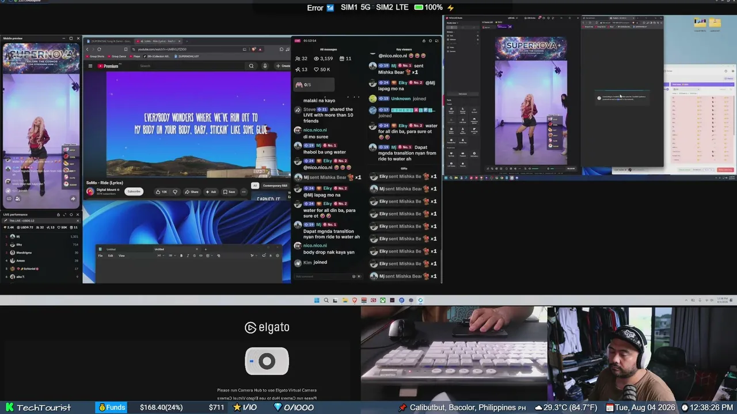The image size is (737, 414).
Task: Open the notepad Edit menu
Action: coord(111,256)
